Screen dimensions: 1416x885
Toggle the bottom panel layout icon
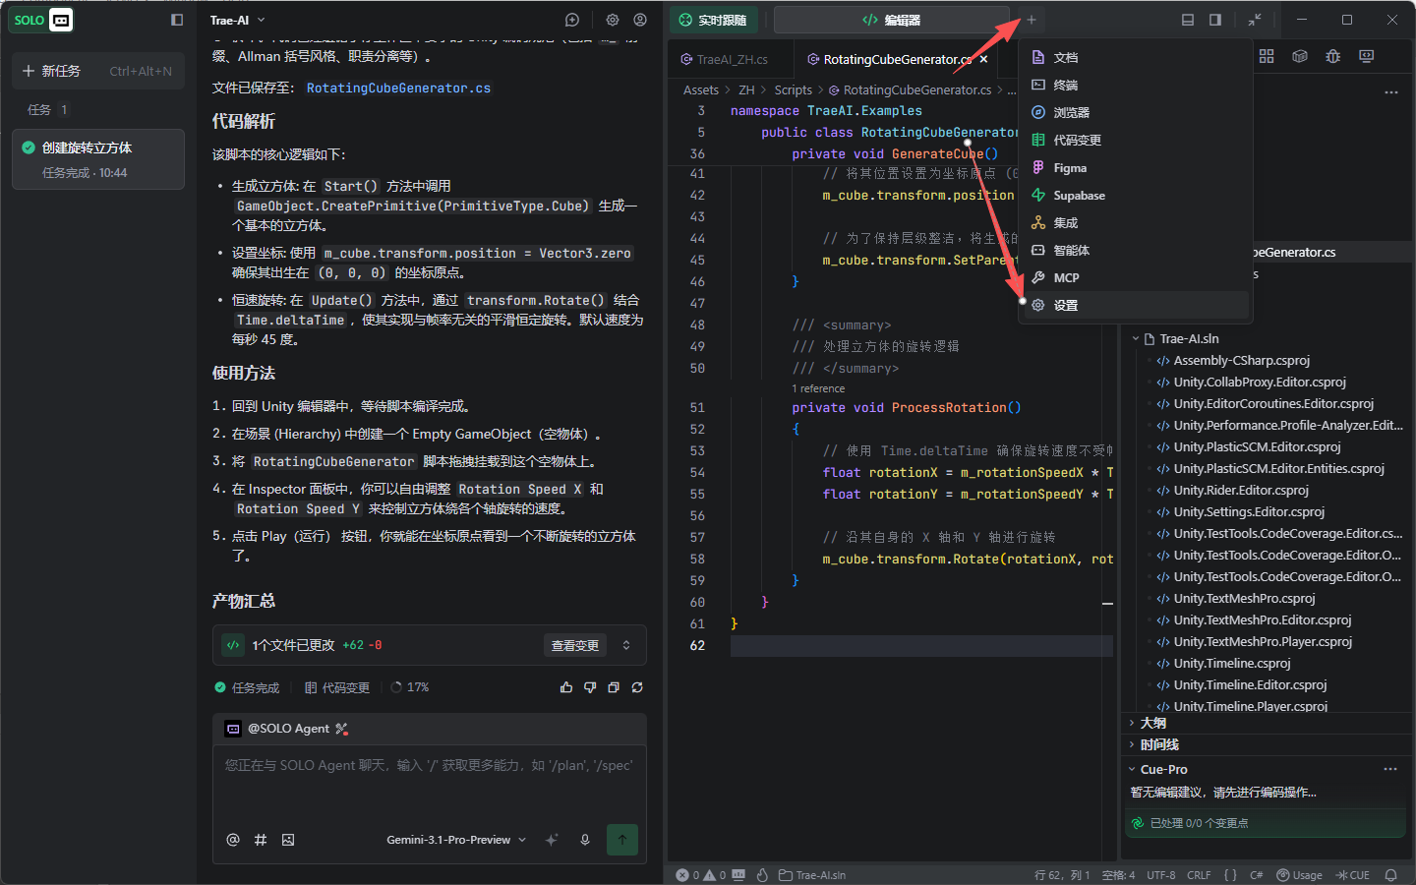tap(1188, 20)
